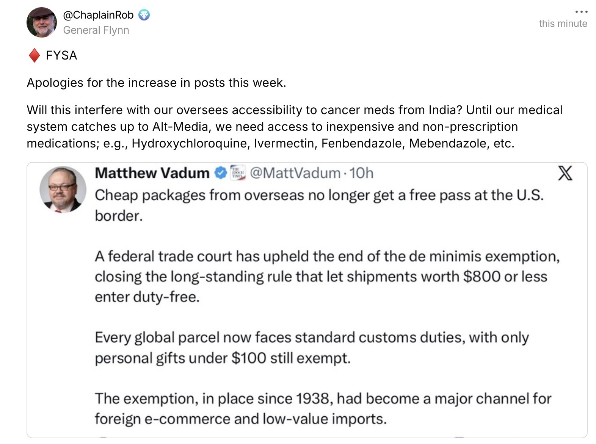Click the 'Apologies for the increase in posts' line
The image size is (596, 444).
pos(156,83)
